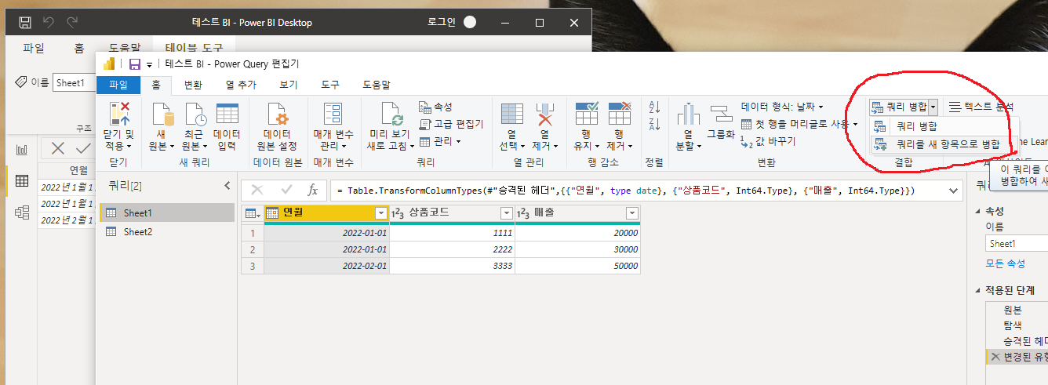Image resolution: width=1048 pixels, height=385 pixels.
Task: Click the Data Source Settings (데이터 원본 설정) icon
Action: point(279,115)
